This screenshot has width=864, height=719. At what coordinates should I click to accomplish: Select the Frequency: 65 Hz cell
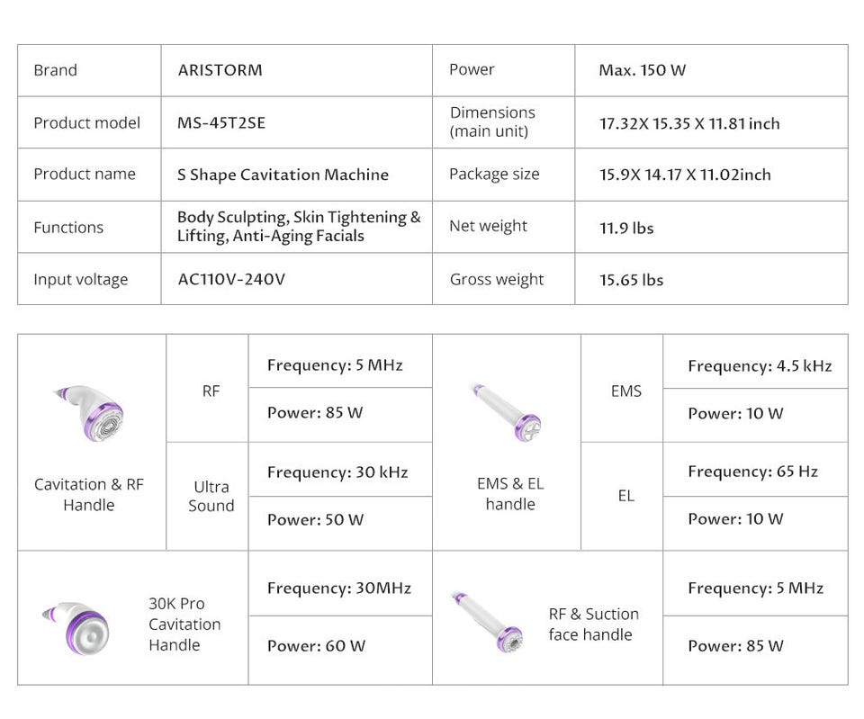(752, 472)
